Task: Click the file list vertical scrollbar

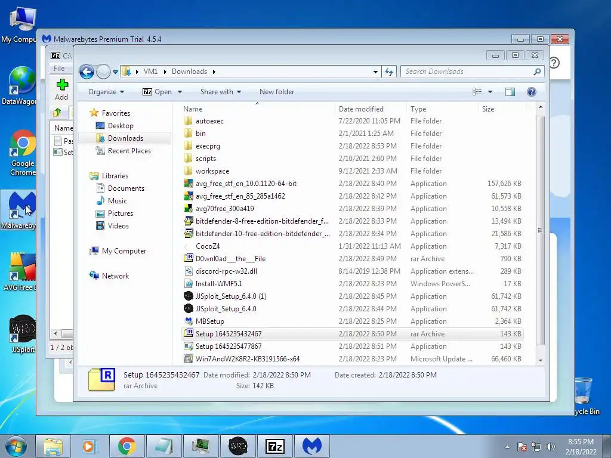Action: [x=540, y=231]
